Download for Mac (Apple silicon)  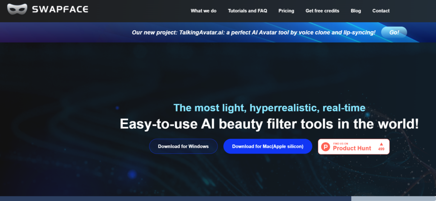pyautogui.click(x=268, y=146)
